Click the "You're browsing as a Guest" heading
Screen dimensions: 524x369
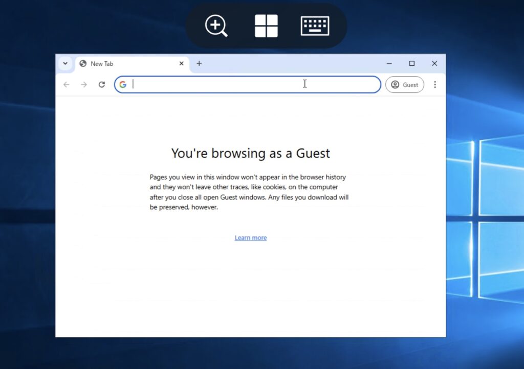click(x=251, y=153)
